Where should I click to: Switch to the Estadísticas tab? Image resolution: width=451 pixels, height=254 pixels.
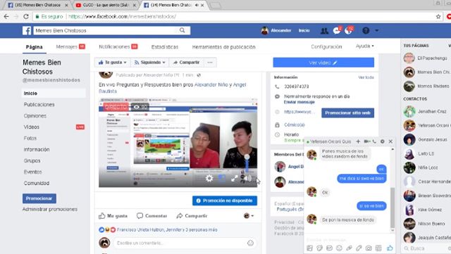165,47
